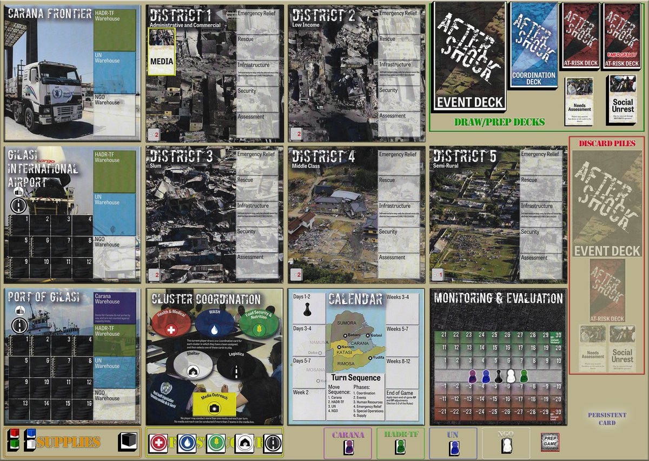Click District 4 Security slot

400,239
